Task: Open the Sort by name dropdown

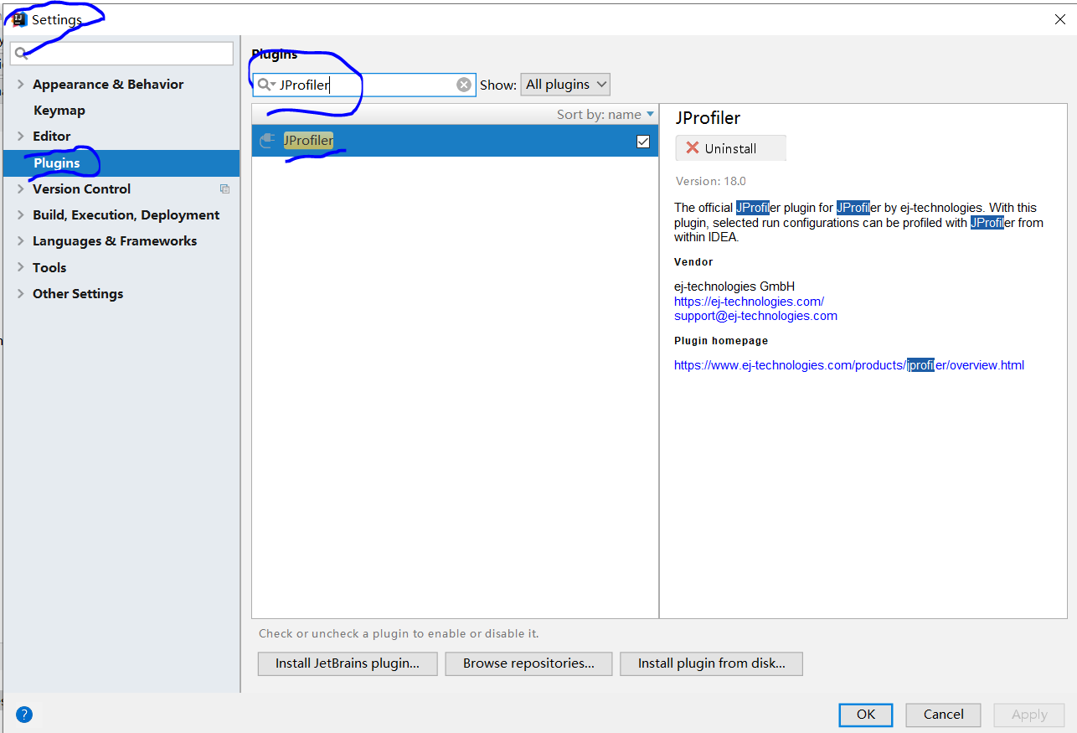Action: pyautogui.click(x=605, y=114)
